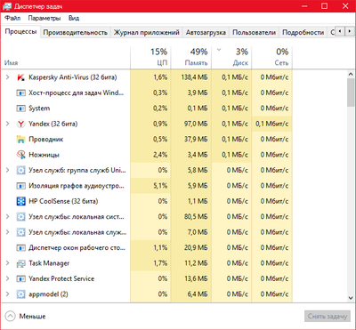Viewport: 356px width, 330px height.
Task: Open the Вид menu
Action: tap(74, 19)
